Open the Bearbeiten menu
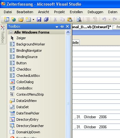Screen dimensions: 120x138 tap(25, 12)
